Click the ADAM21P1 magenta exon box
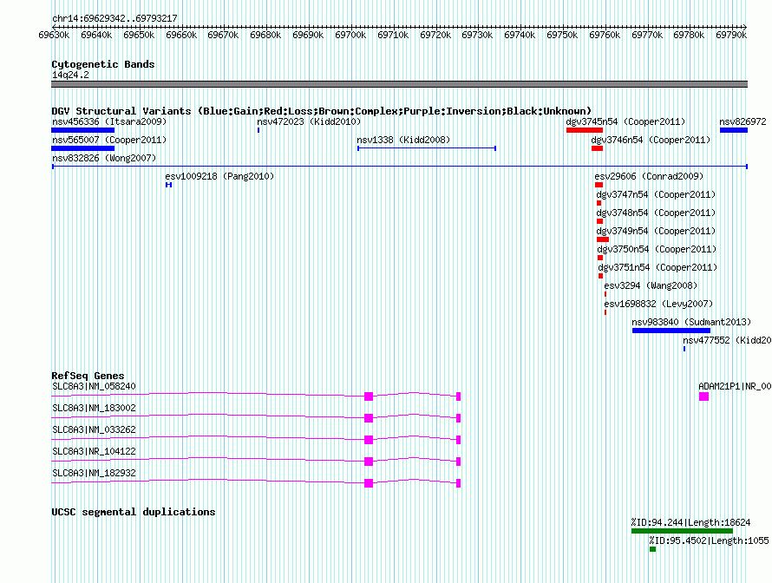The width and height of the screenshot is (772, 583). pos(704,396)
